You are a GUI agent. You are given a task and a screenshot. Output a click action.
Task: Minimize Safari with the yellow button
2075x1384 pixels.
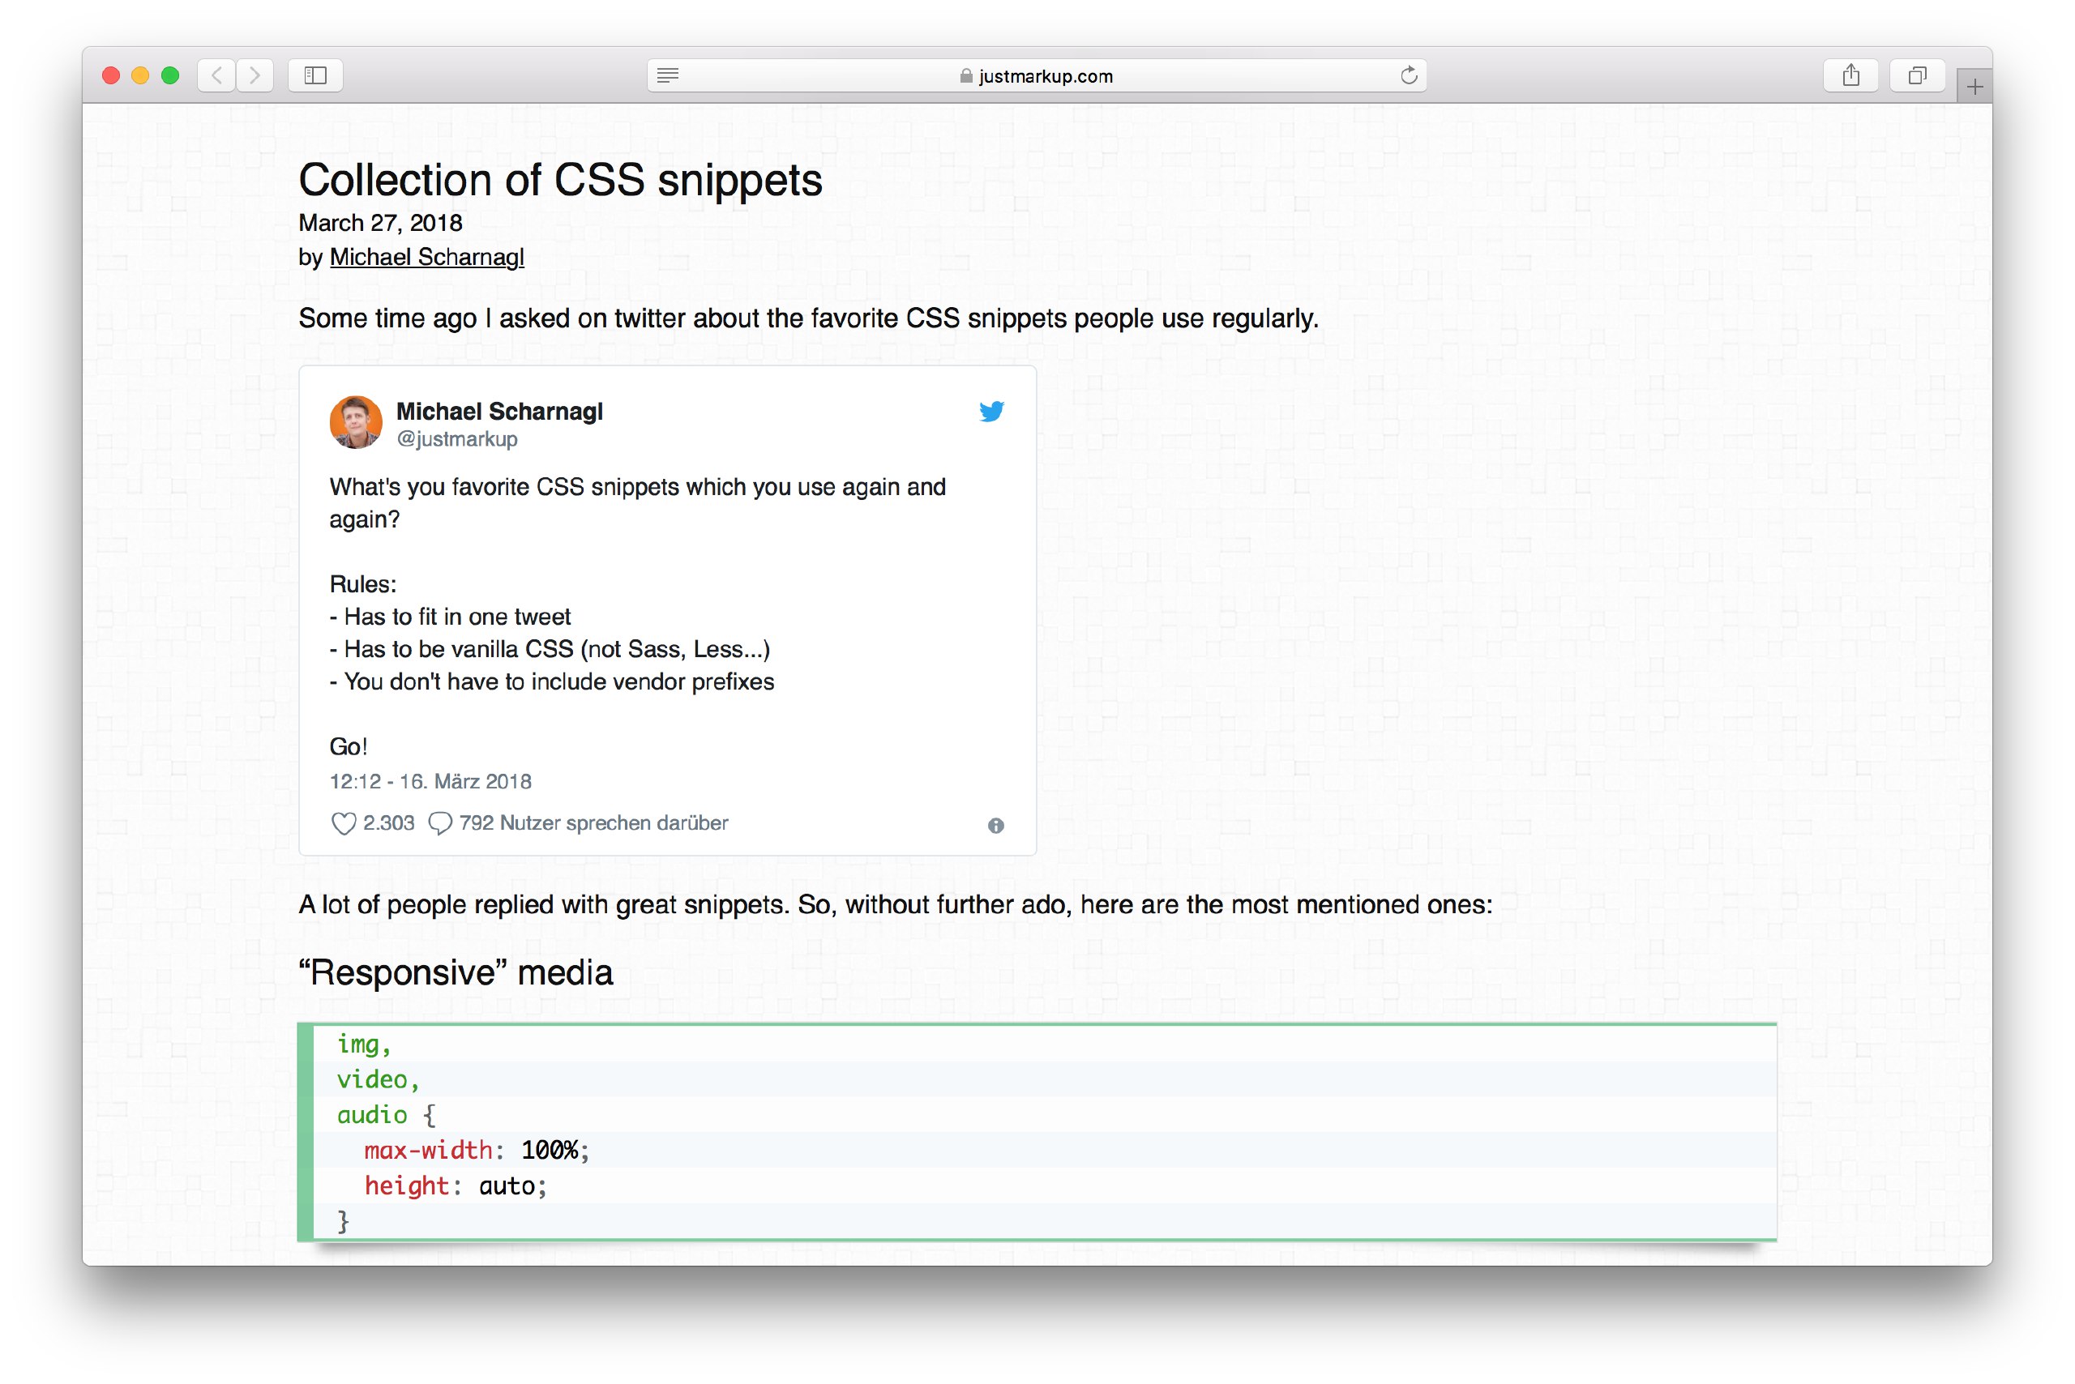140,75
